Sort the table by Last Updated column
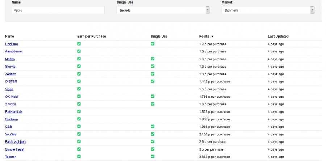 pyautogui.click(x=278, y=36)
